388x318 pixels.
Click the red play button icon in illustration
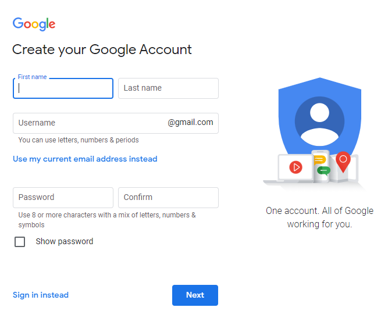pyautogui.click(x=296, y=167)
